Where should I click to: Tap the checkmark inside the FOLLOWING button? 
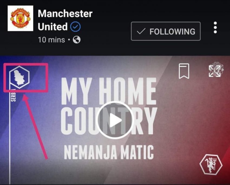[141, 31]
